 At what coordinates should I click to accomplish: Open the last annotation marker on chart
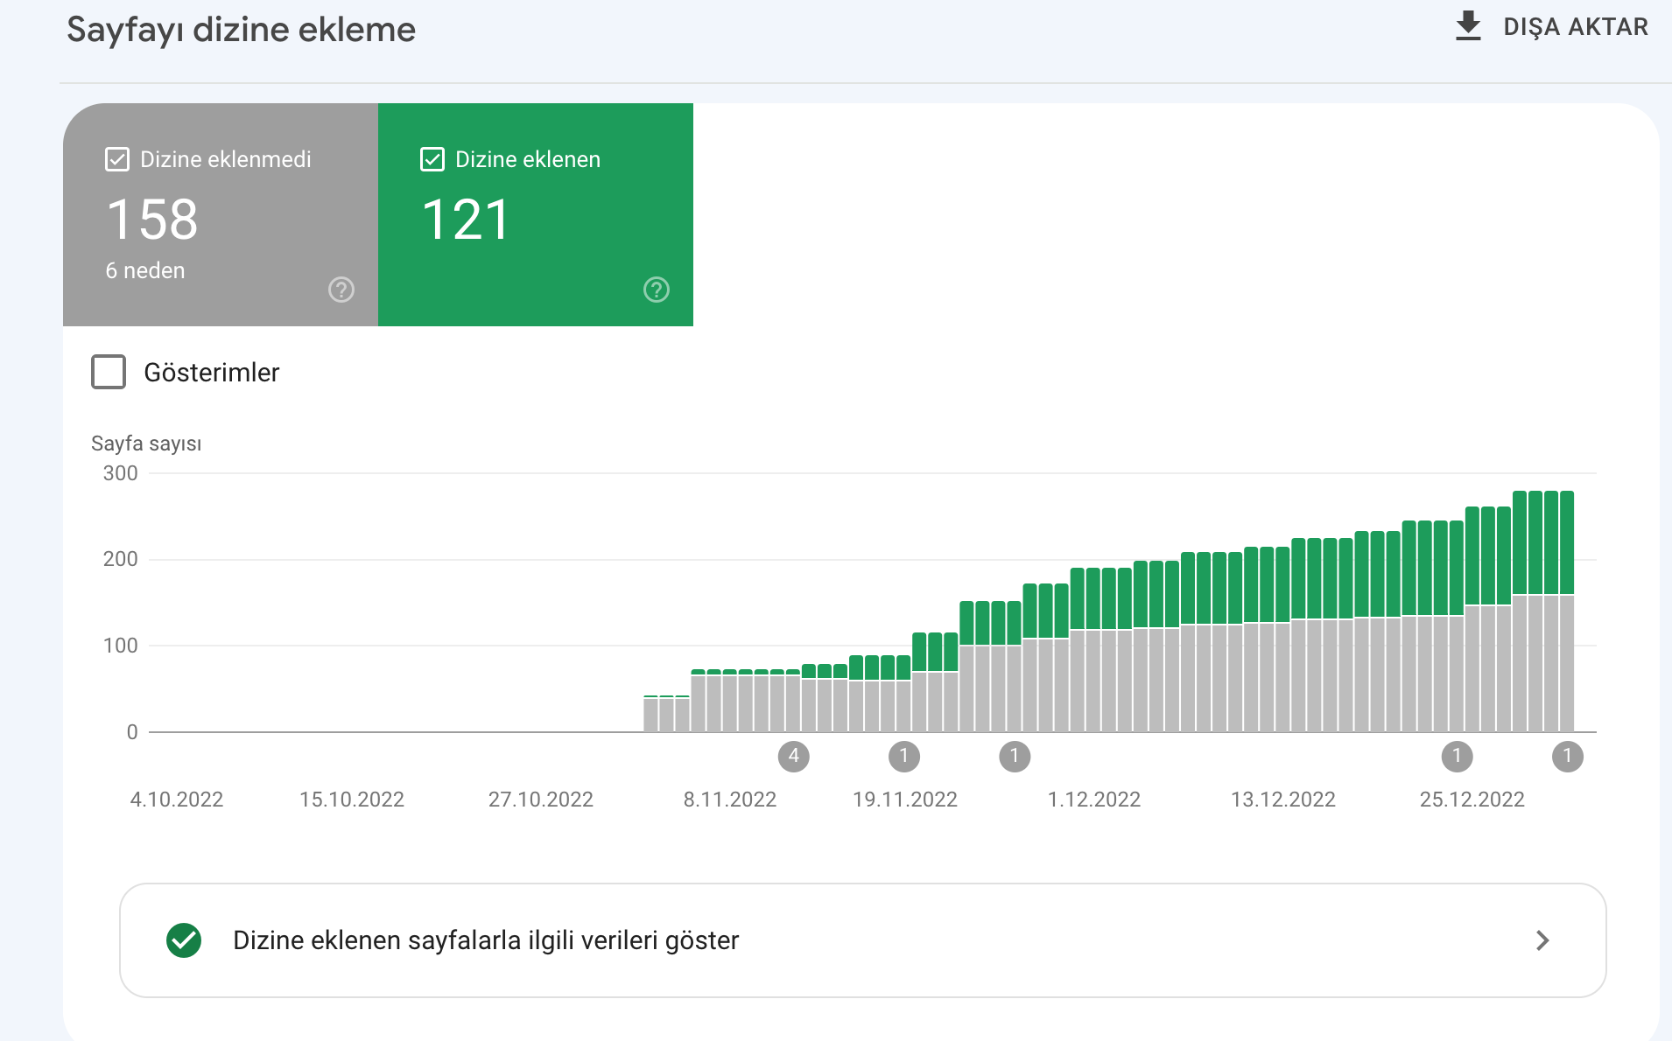tap(1568, 756)
